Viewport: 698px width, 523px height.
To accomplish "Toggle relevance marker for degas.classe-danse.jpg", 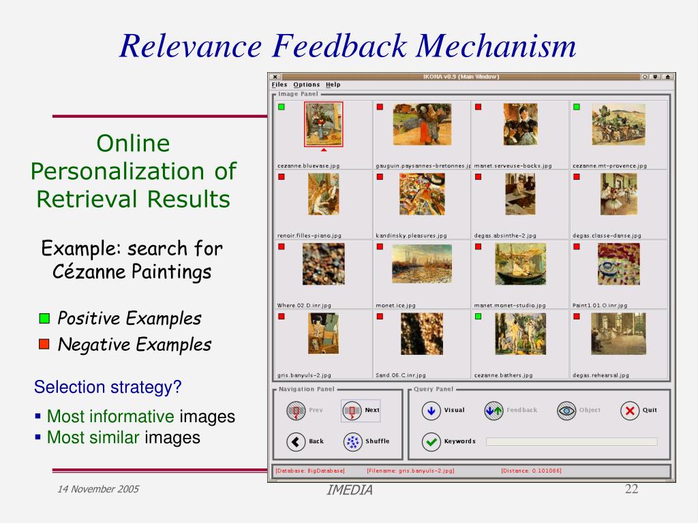I will coord(577,176).
